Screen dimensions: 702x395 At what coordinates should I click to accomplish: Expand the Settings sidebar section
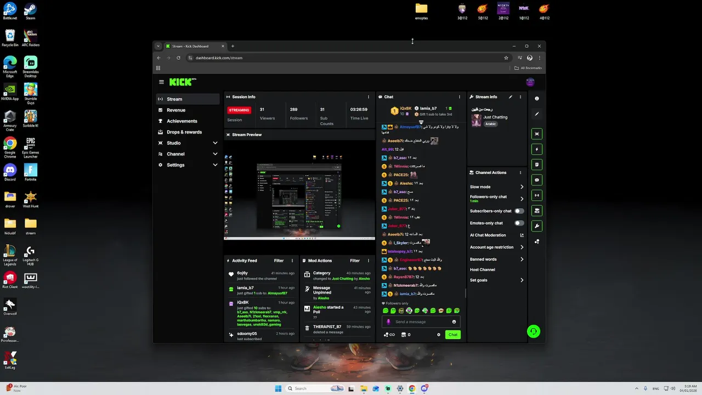coord(188,165)
